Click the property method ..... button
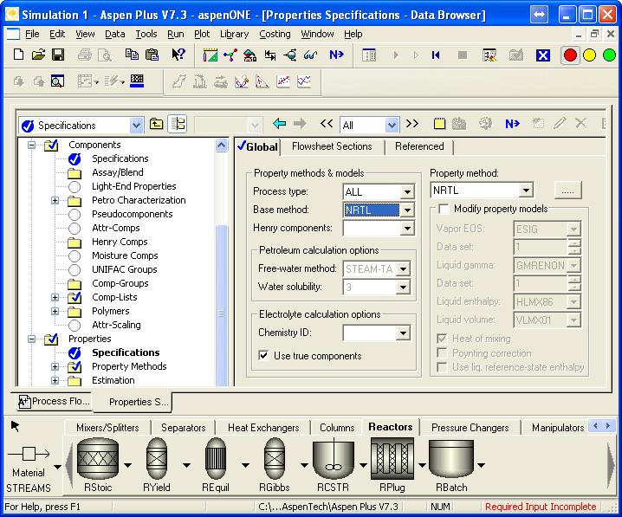This screenshot has width=622, height=517. tap(567, 191)
